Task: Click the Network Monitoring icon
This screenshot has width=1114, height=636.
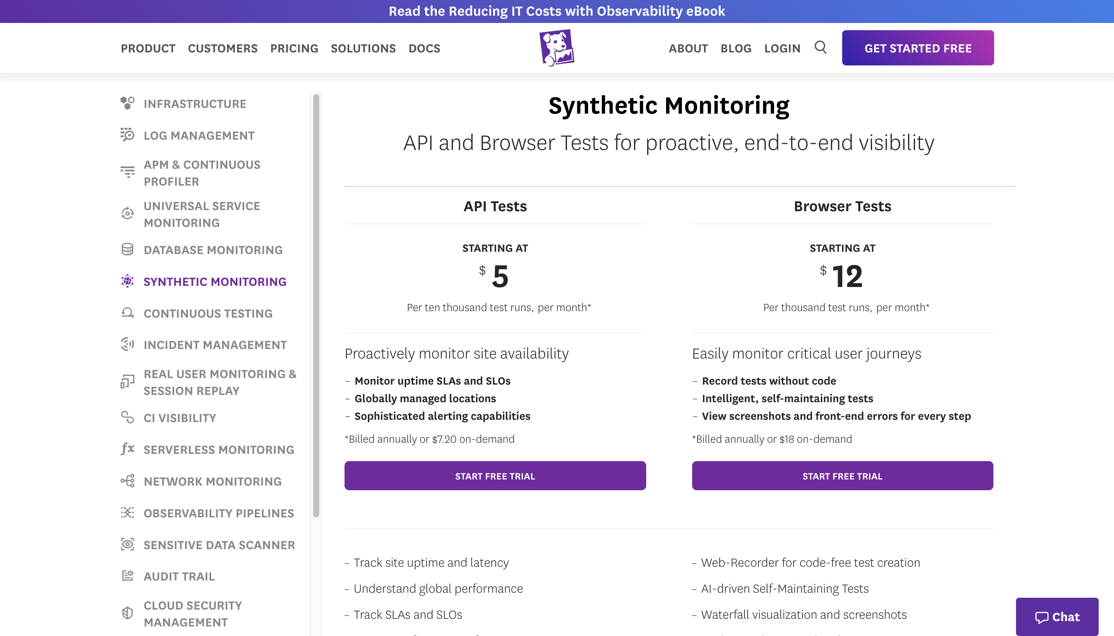Action: pyautogui.click(x=127, y=480)
